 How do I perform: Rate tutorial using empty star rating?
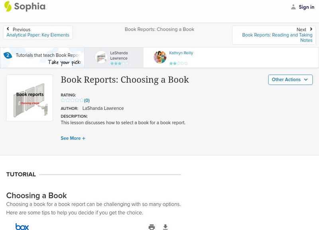click(x=72, y=101)
